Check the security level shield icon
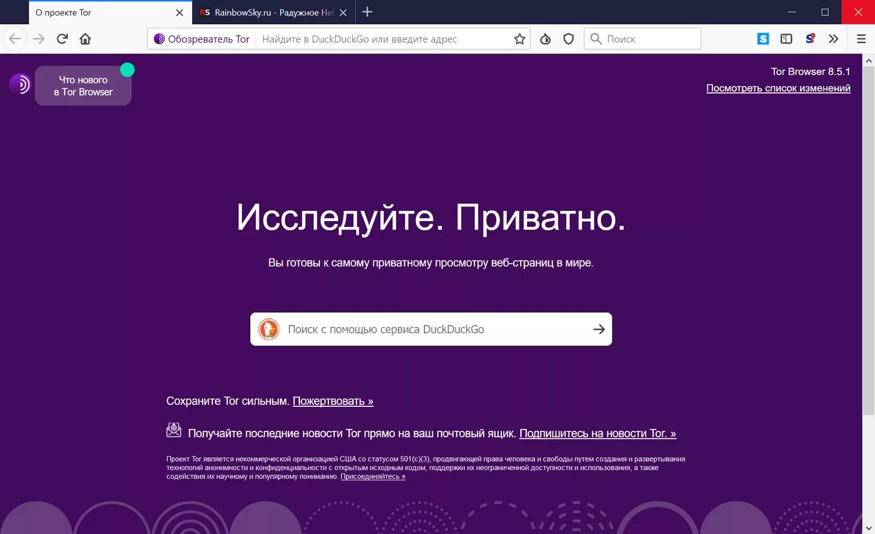The image size is (875, 534). pos(568,39)
